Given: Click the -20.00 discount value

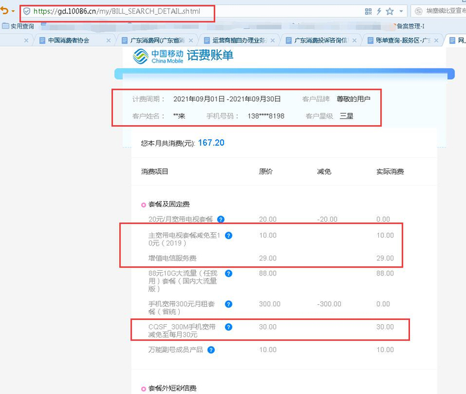Looking at the screenshot, I should 328,219.
